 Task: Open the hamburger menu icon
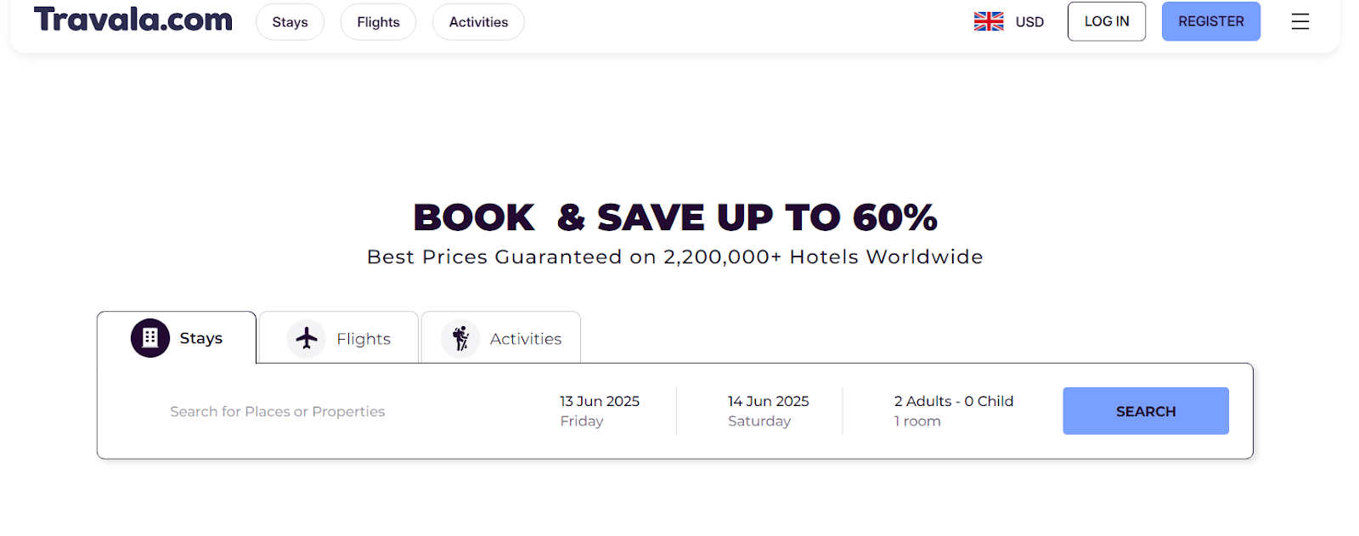tap(1300, 22)
